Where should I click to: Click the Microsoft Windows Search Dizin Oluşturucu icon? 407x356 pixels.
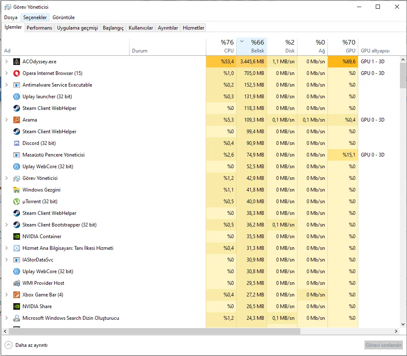pos(17,318)
